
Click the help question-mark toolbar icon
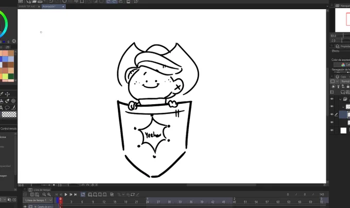pos(136,2)
